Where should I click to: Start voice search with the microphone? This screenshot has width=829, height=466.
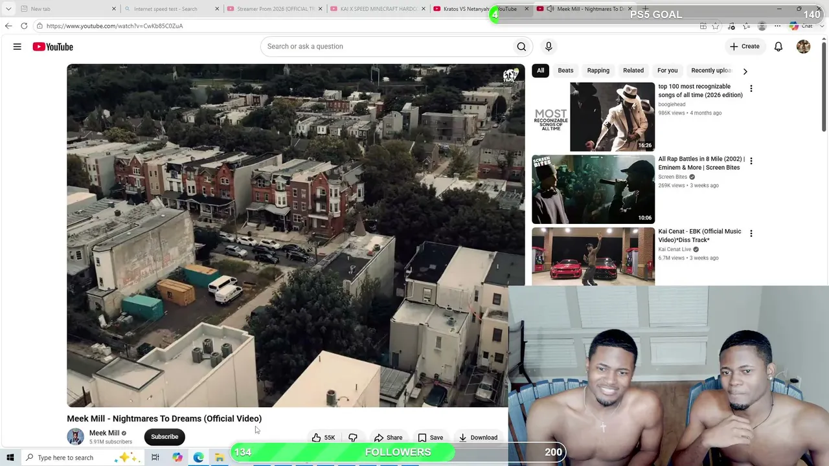coord(549,47)
